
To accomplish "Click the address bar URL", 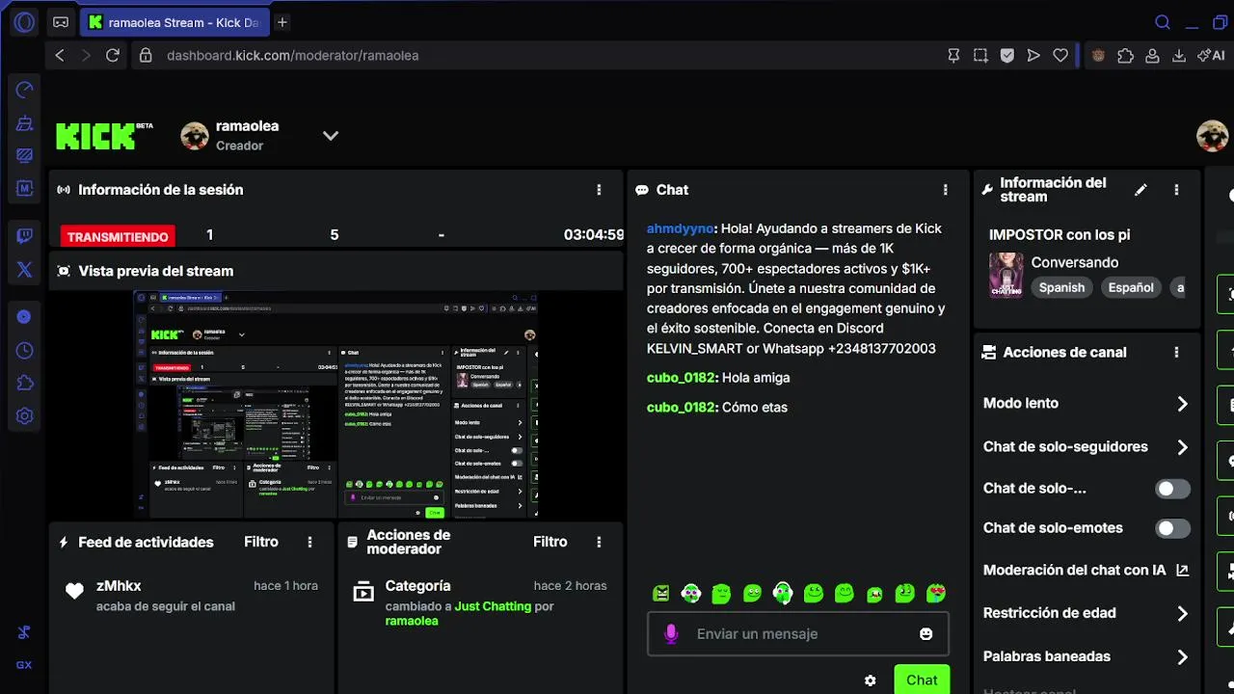I will point(293,55).
